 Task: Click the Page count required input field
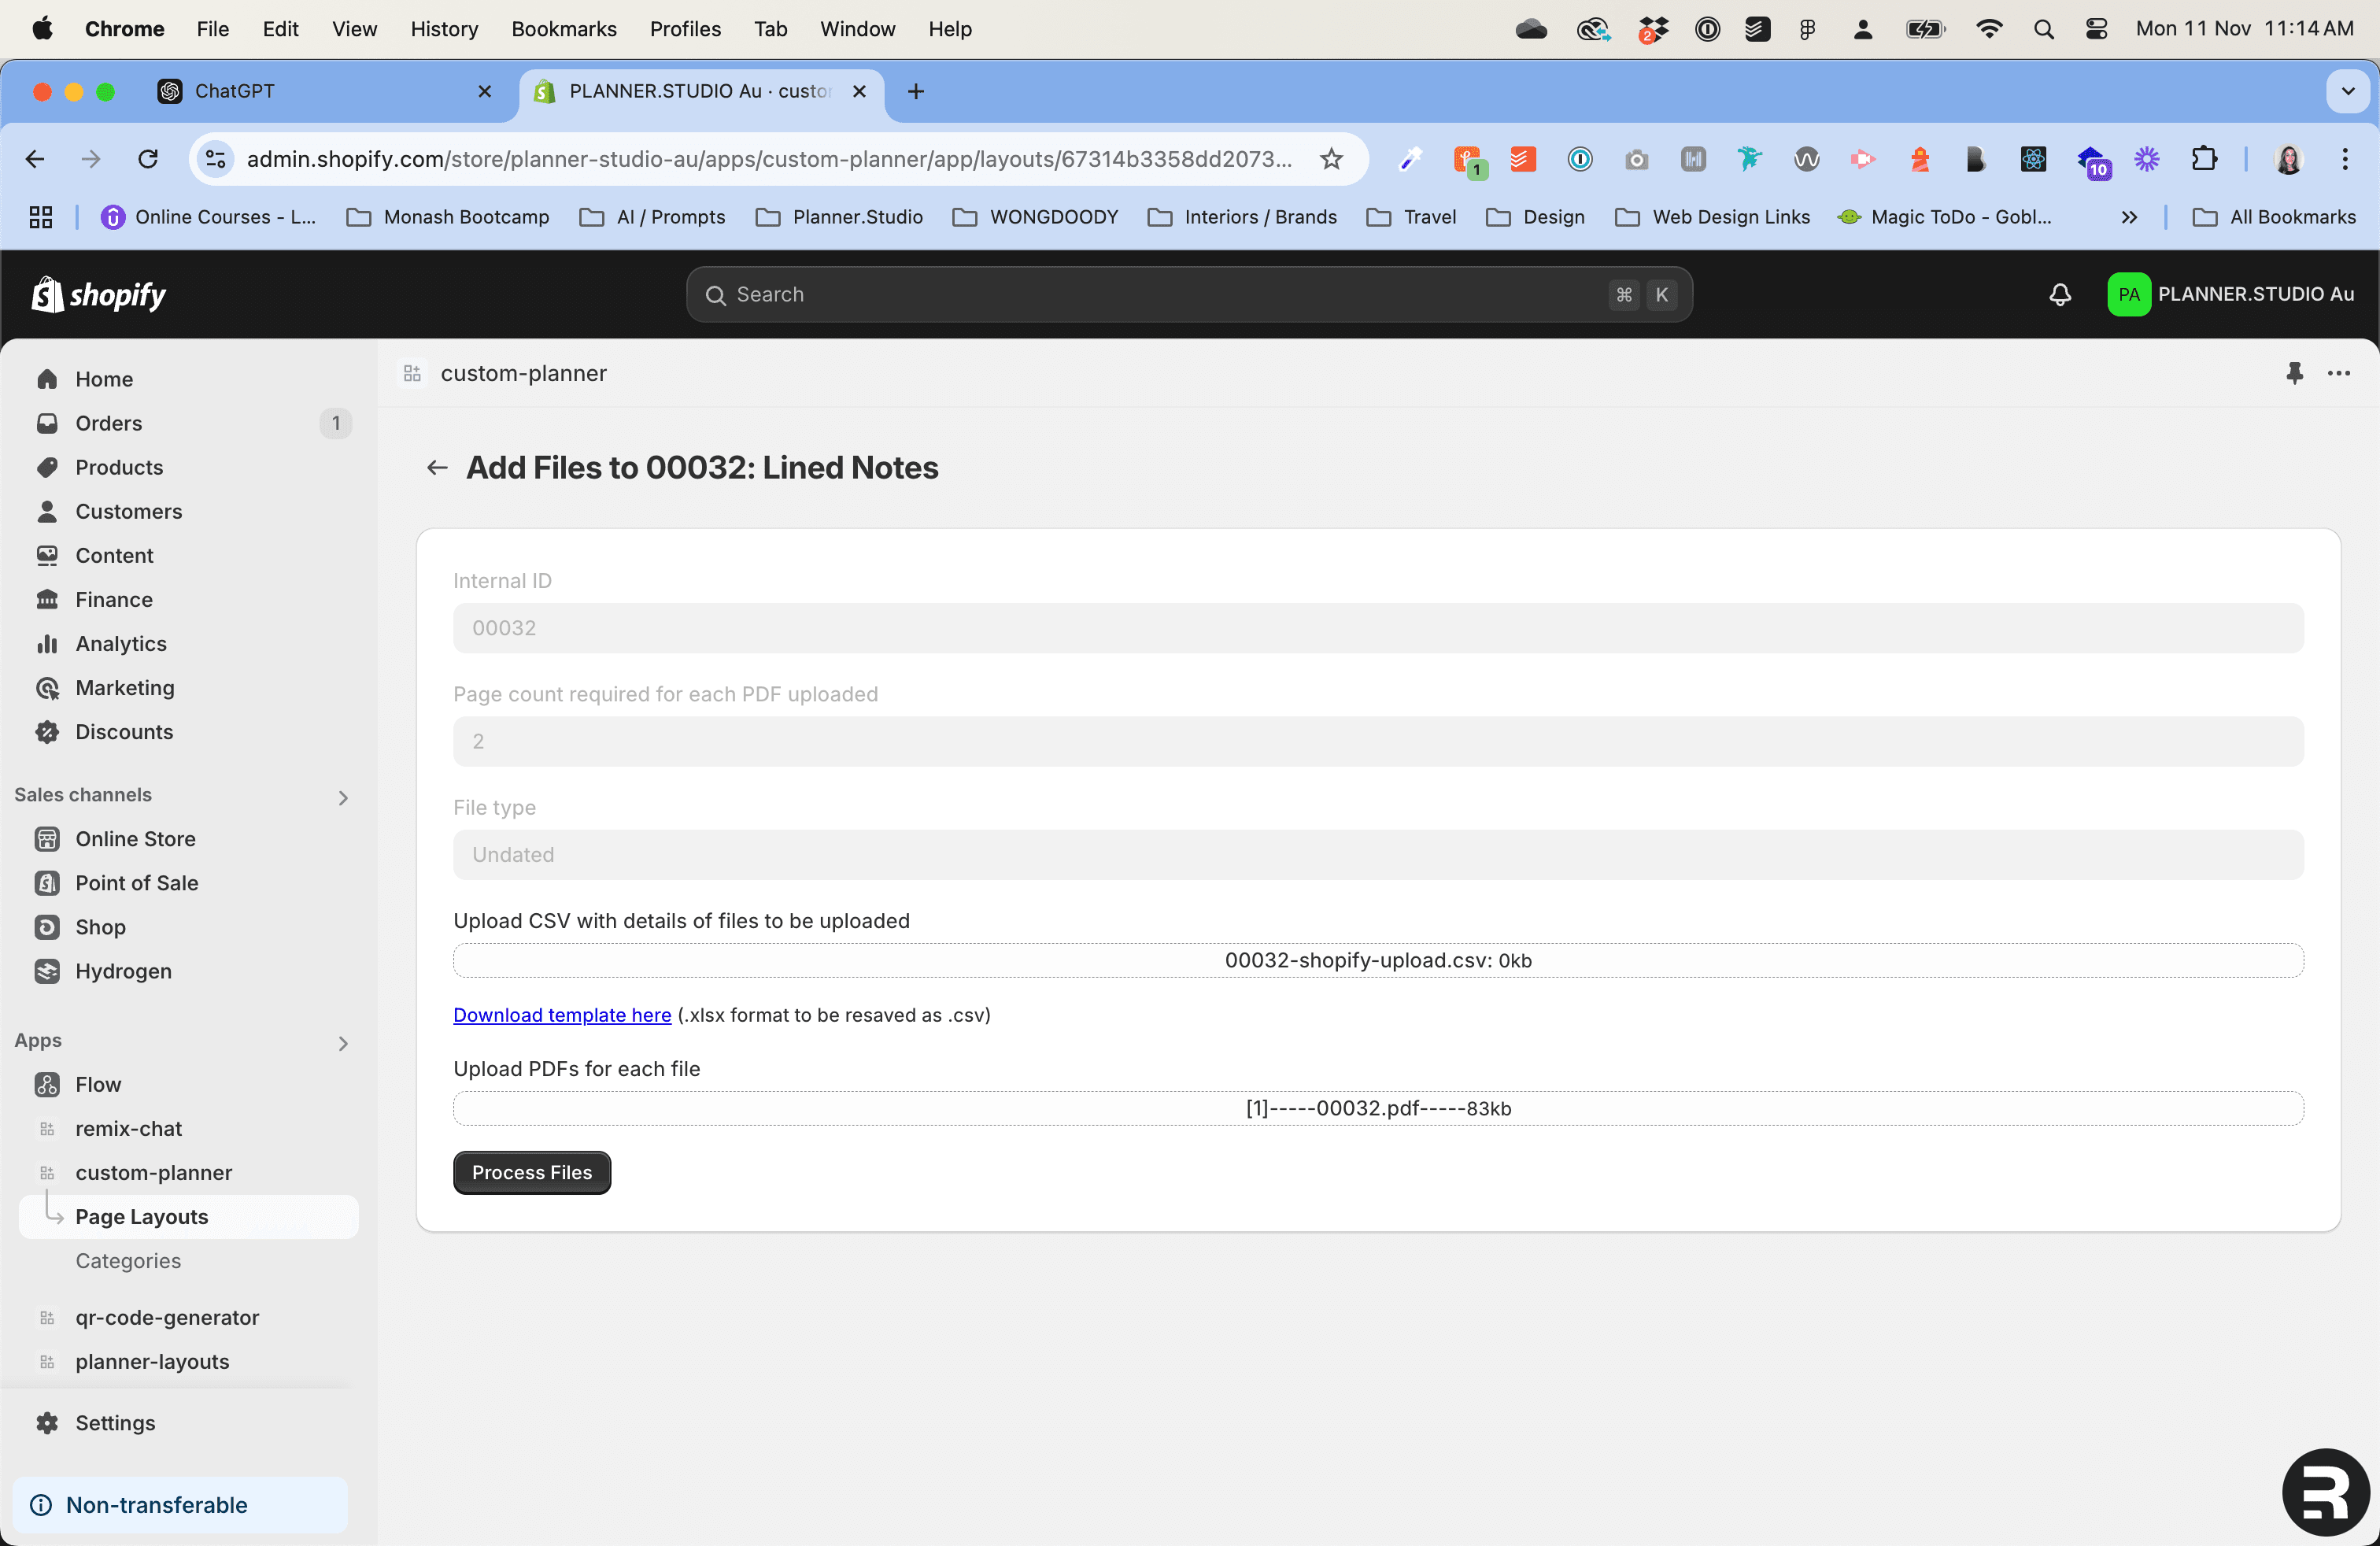tap(1378, 741)
